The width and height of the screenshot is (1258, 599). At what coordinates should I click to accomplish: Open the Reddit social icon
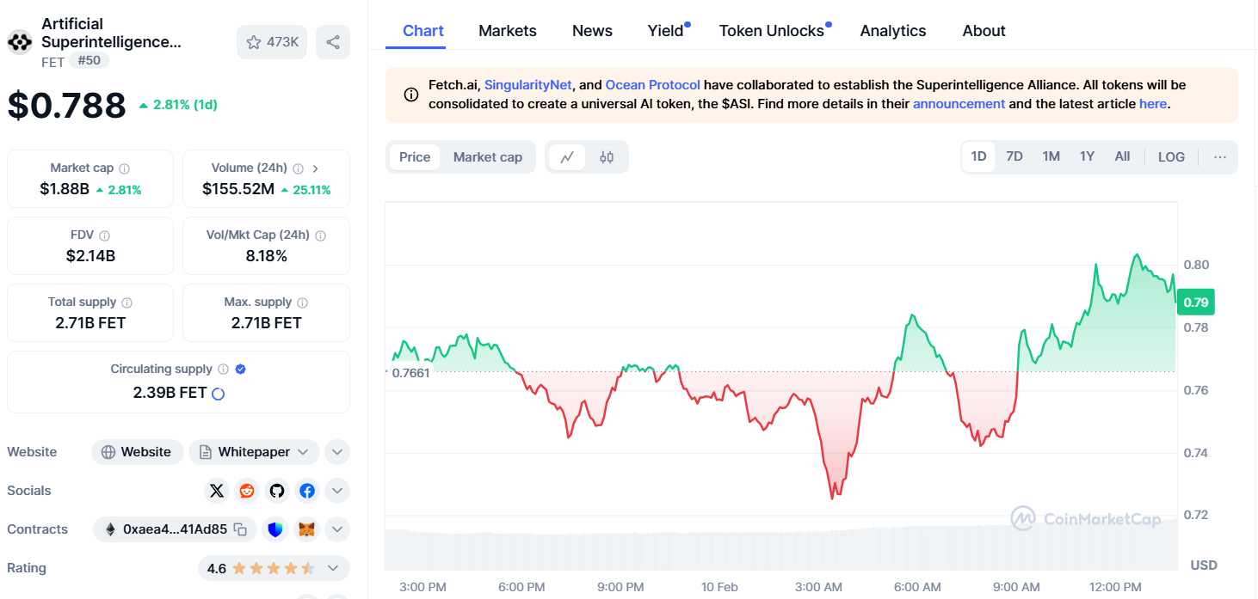coord(247,491)
